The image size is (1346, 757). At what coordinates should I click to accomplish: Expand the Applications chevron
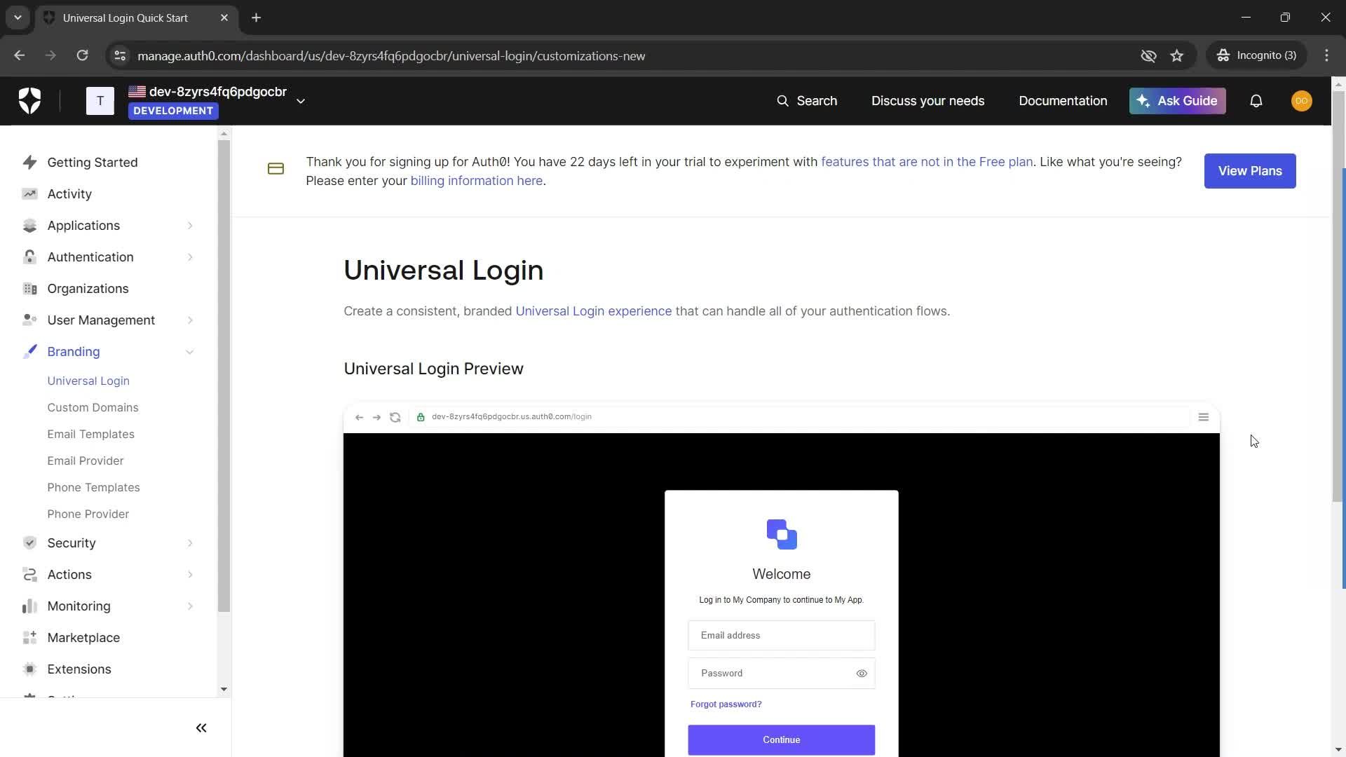pyautogui.click(x=190, y=226)
